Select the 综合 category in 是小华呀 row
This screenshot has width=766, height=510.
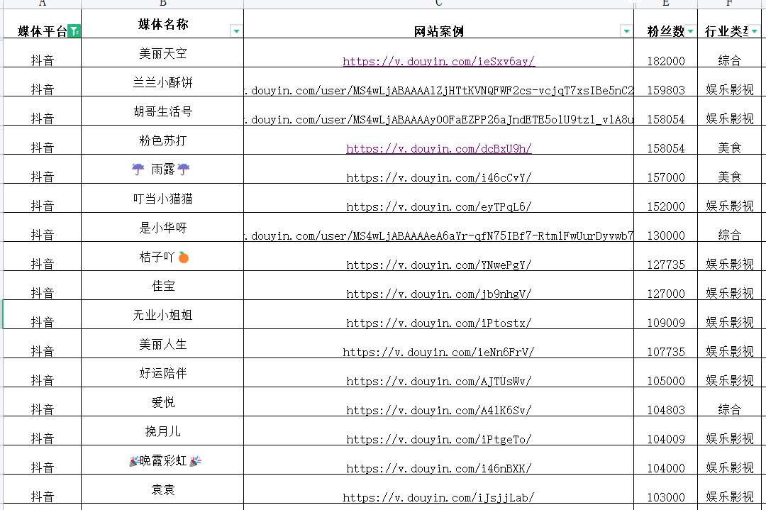coord(729,235)
